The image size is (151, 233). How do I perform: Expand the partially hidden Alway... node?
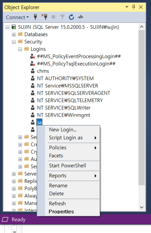pos(14,196)
